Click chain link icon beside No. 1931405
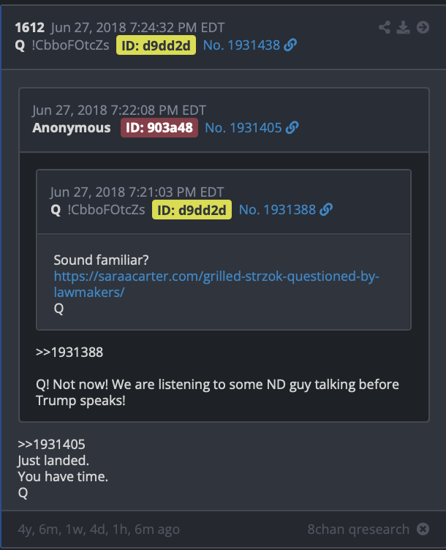446x550 pixels. click(x=292, y=128)
